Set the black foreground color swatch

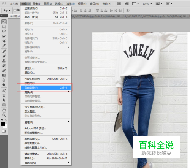click(3, 124)
